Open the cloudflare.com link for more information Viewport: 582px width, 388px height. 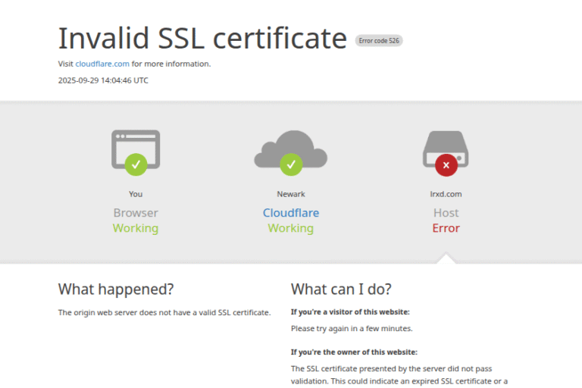pos(102,64)
